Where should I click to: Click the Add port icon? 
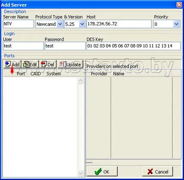pos(8,64)
